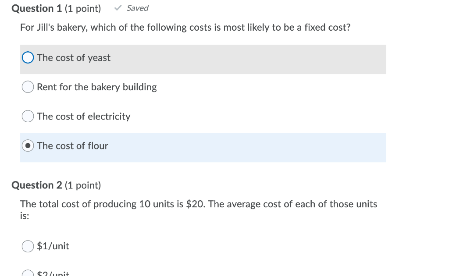Click "(1 point)" beside Question 1
Image resolution: width=449 pixels, height=276 pixels.
[82, 8]
